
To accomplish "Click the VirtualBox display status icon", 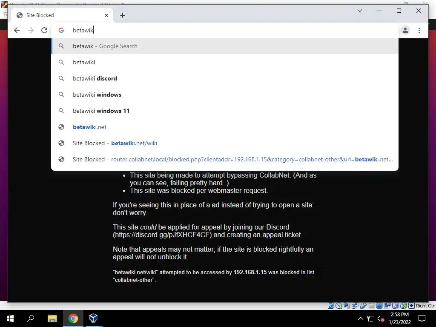I will click(x=379, y=306).
